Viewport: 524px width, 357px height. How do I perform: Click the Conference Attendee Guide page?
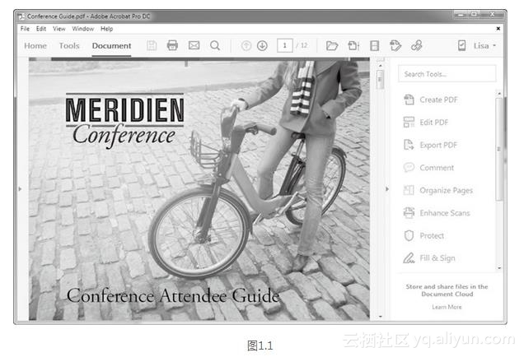[199, 189]
